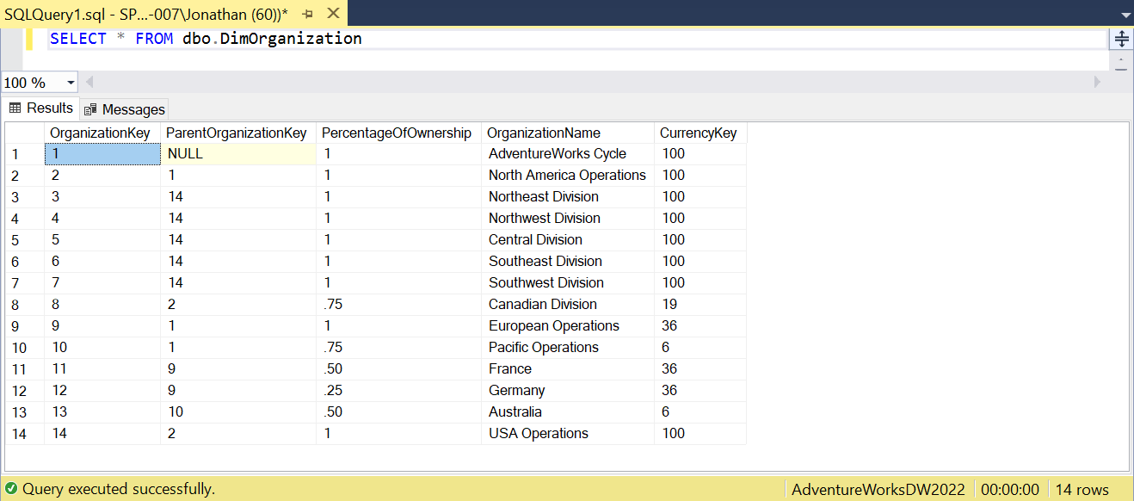The width and height of the screenshot is (1134, 501).
Task: Click the PercentageOfOwnership column header
Action: (x=397, y=133)
